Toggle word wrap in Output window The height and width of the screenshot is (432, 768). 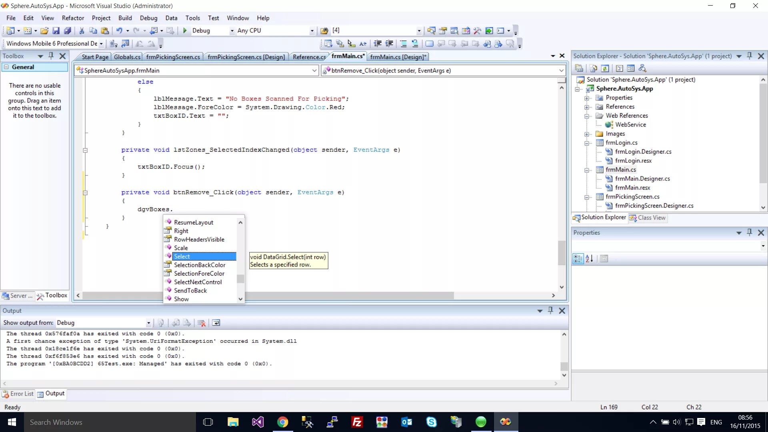coord(216,323)
